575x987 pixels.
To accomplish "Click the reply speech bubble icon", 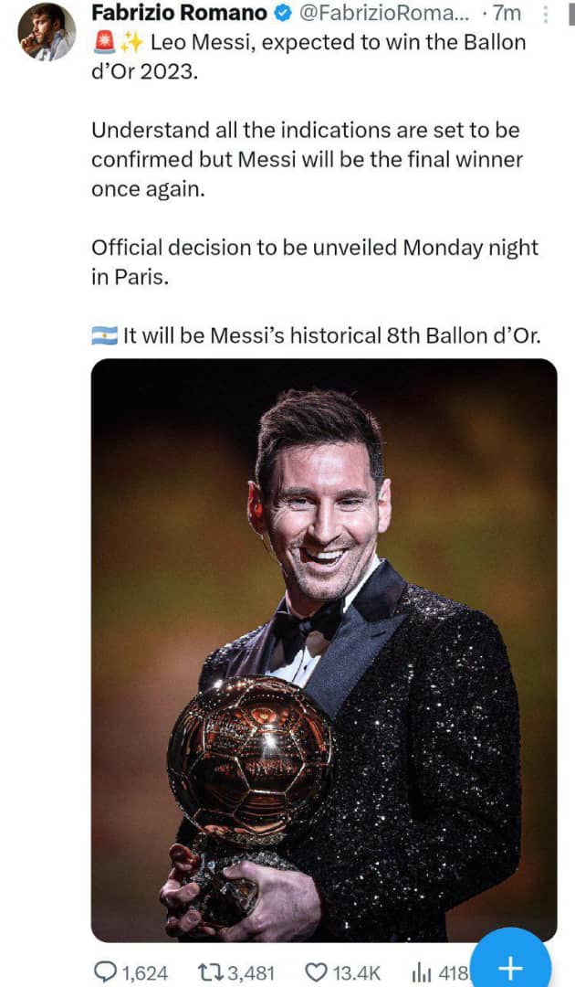I will pos(106,972).
